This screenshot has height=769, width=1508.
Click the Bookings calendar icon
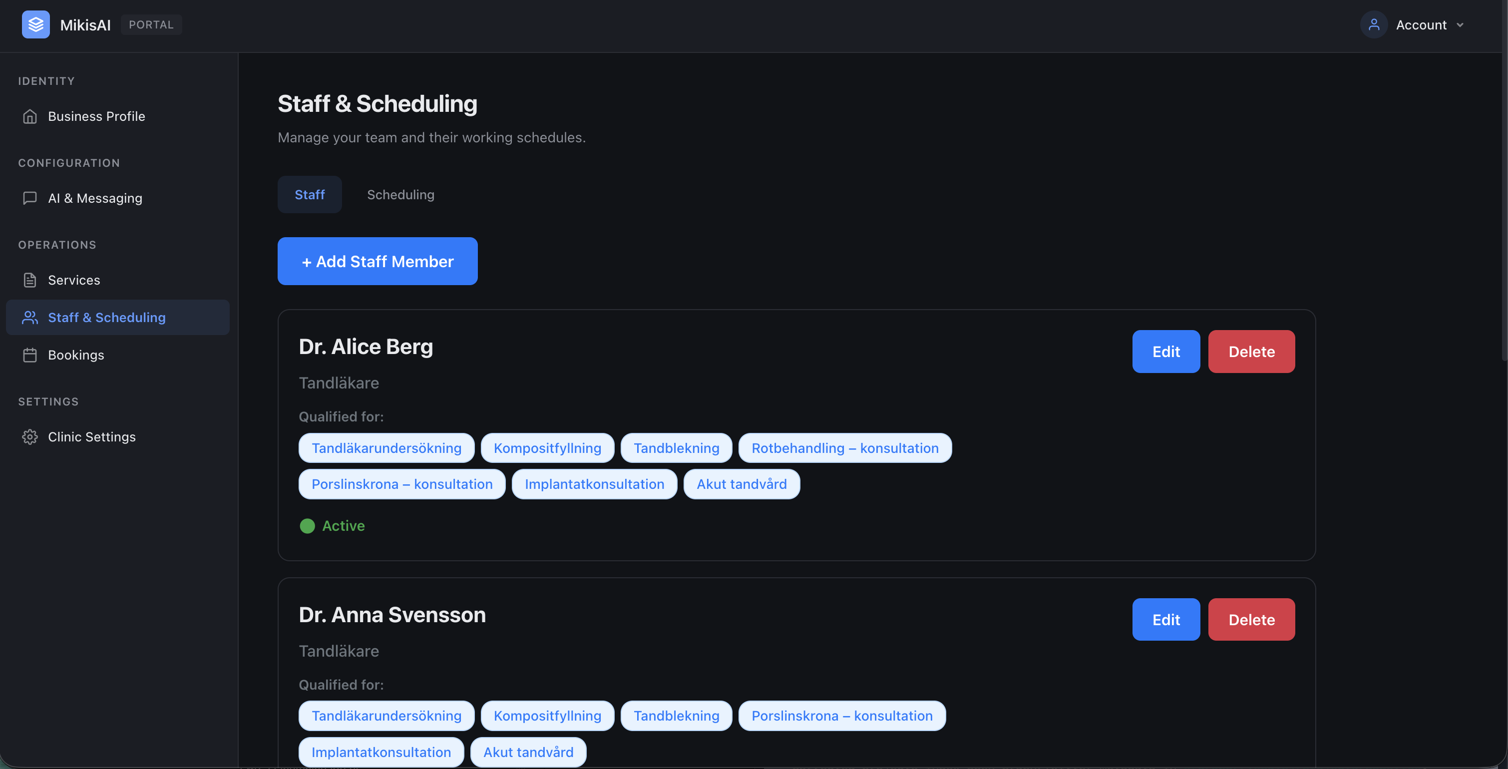click(30, 355)
